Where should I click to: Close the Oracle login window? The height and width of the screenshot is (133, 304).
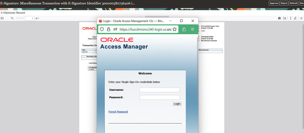pos(193,21)
